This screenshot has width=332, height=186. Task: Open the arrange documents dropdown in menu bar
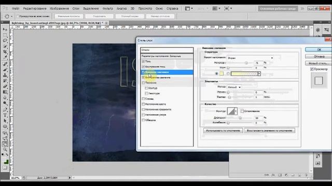tap(216, 8)
